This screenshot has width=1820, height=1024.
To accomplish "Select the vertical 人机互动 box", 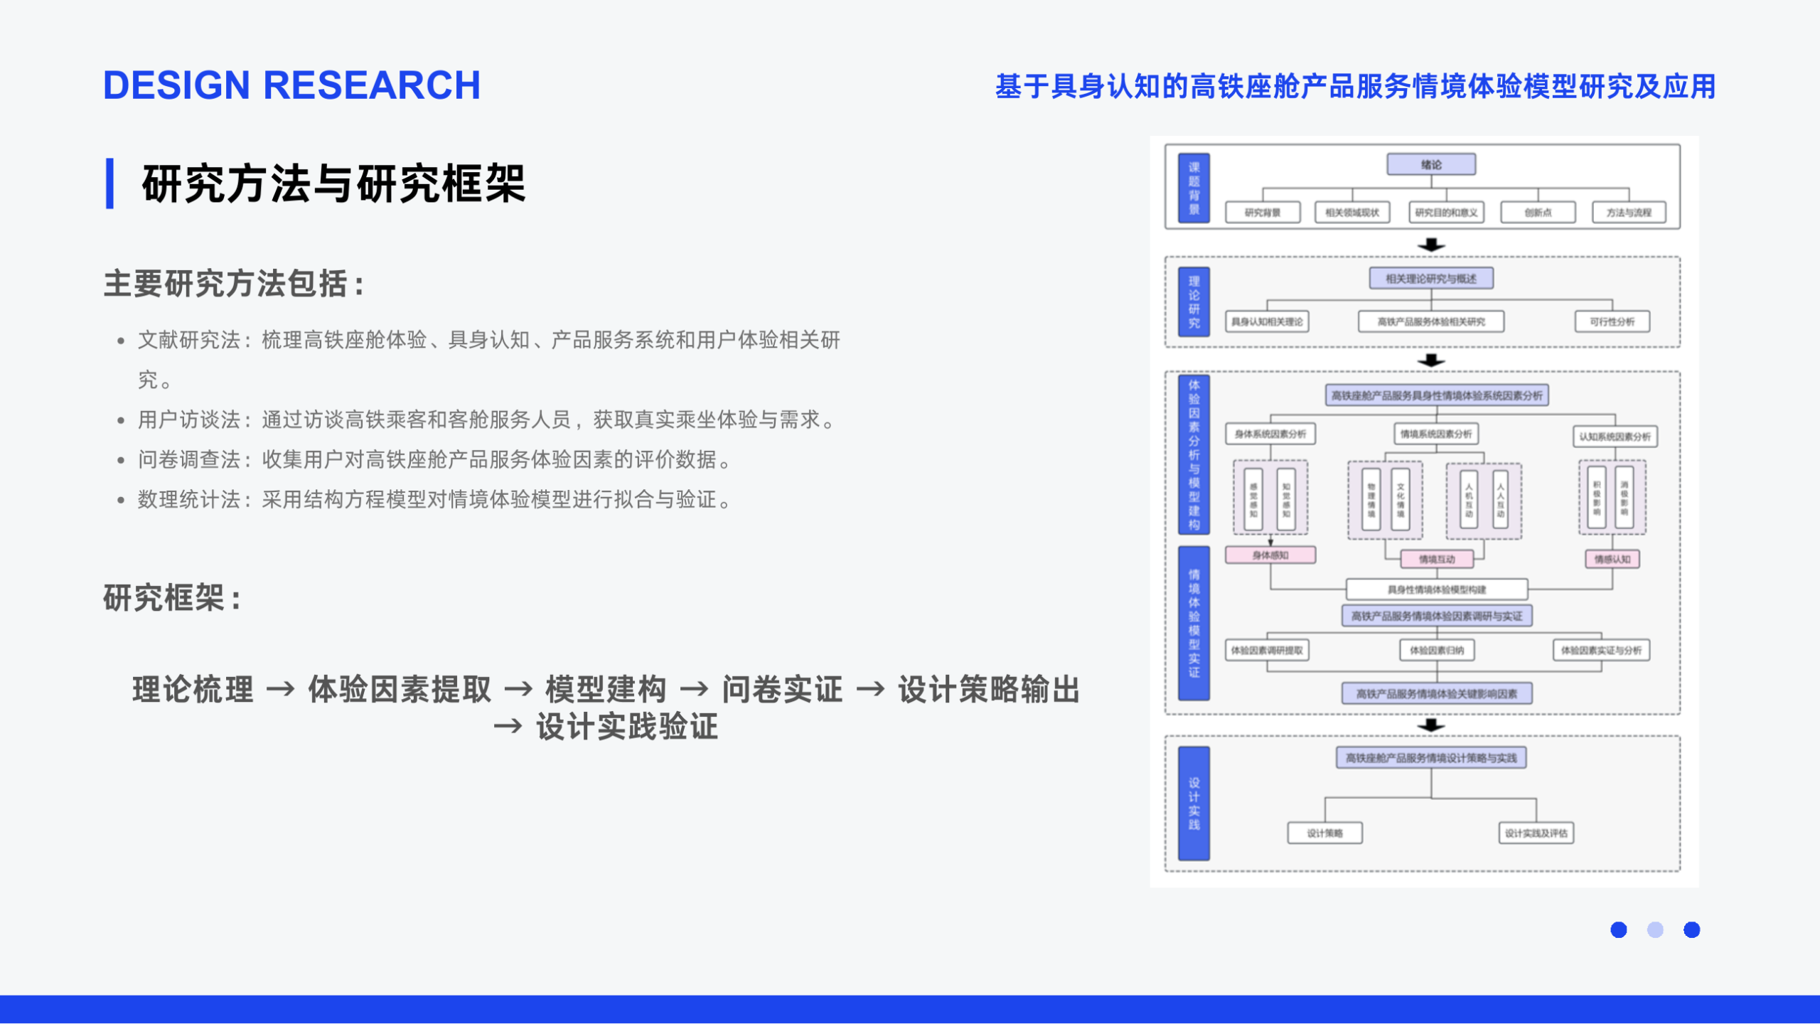I will [1469, 499].
